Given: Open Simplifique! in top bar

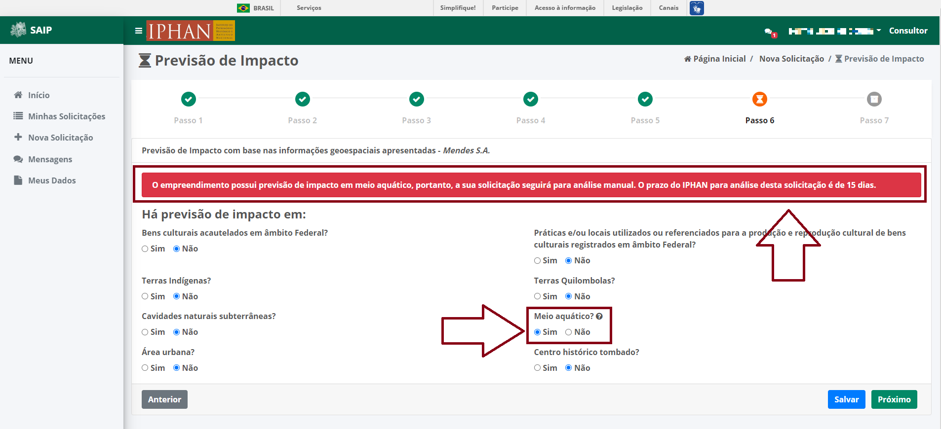Looking at the screenshot, I should pos(458,8).
